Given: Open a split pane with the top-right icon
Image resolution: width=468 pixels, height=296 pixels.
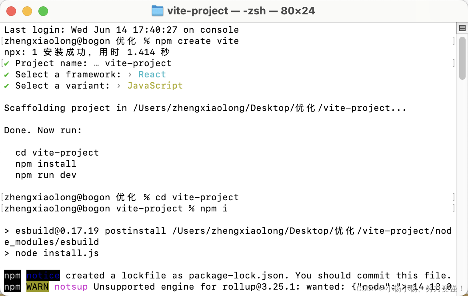Looking at the screenshot, I should [463, 28].
